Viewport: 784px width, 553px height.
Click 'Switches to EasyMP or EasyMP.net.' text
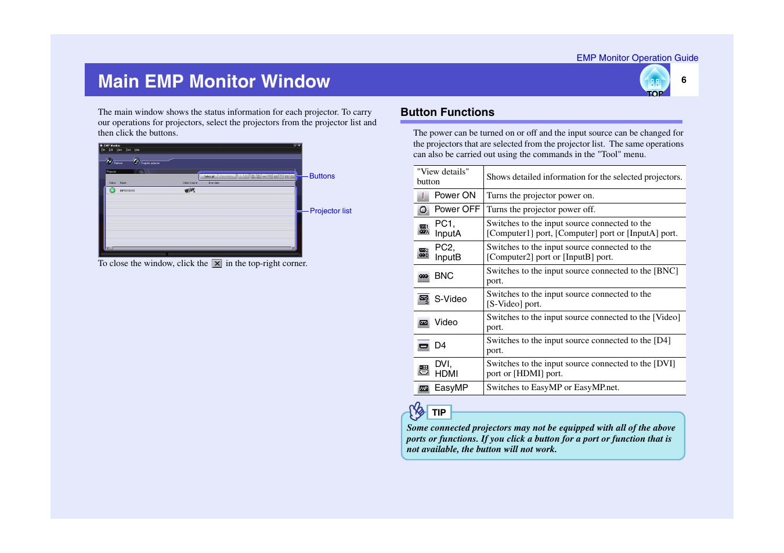point(553,388)
